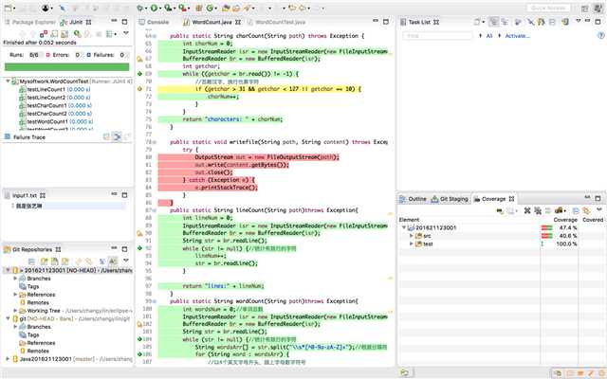Remove all coverage sessions

(538, 210)
